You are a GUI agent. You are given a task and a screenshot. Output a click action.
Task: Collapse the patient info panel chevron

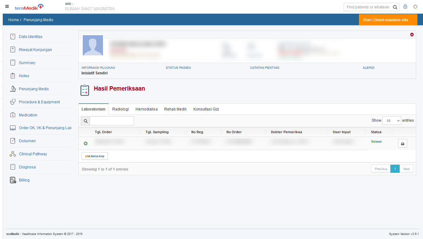point(412,35)
